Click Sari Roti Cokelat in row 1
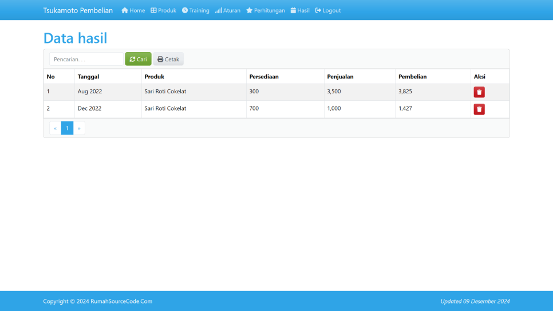Image resolution: width=553 pixels, height=311 pixels. [x=165, y=92]
